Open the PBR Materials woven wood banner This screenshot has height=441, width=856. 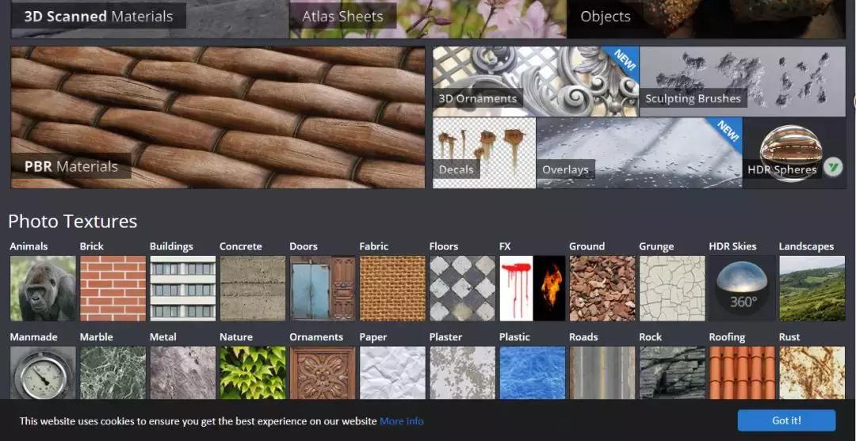pos(218,117)
